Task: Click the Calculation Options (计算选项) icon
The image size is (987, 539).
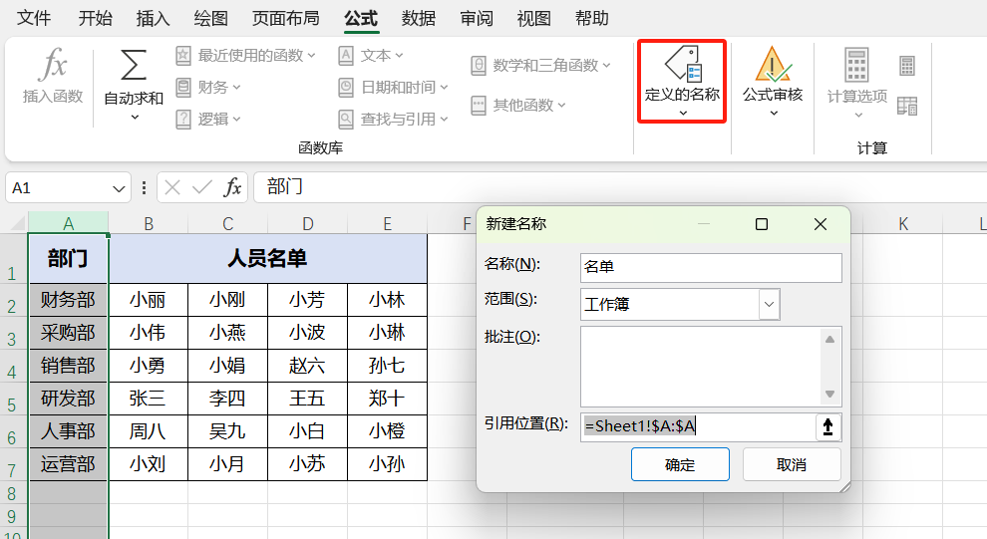Action: [x=856, y=66]
